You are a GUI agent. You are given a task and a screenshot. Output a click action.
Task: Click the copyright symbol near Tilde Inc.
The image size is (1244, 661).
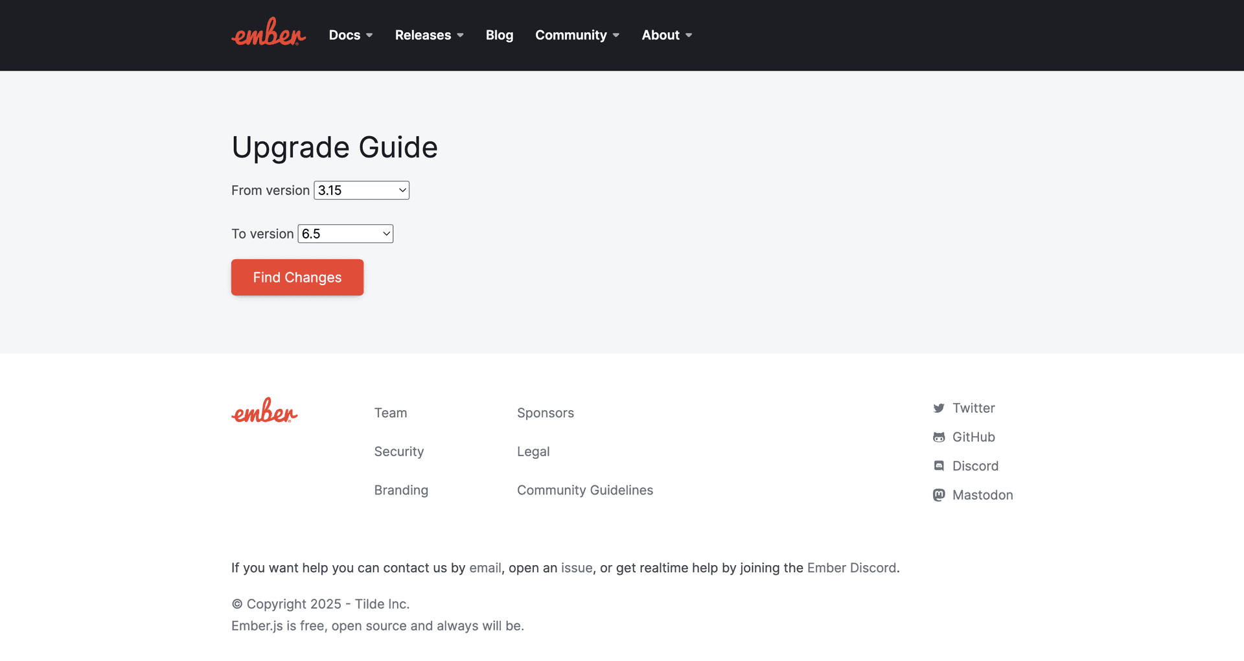237,603
